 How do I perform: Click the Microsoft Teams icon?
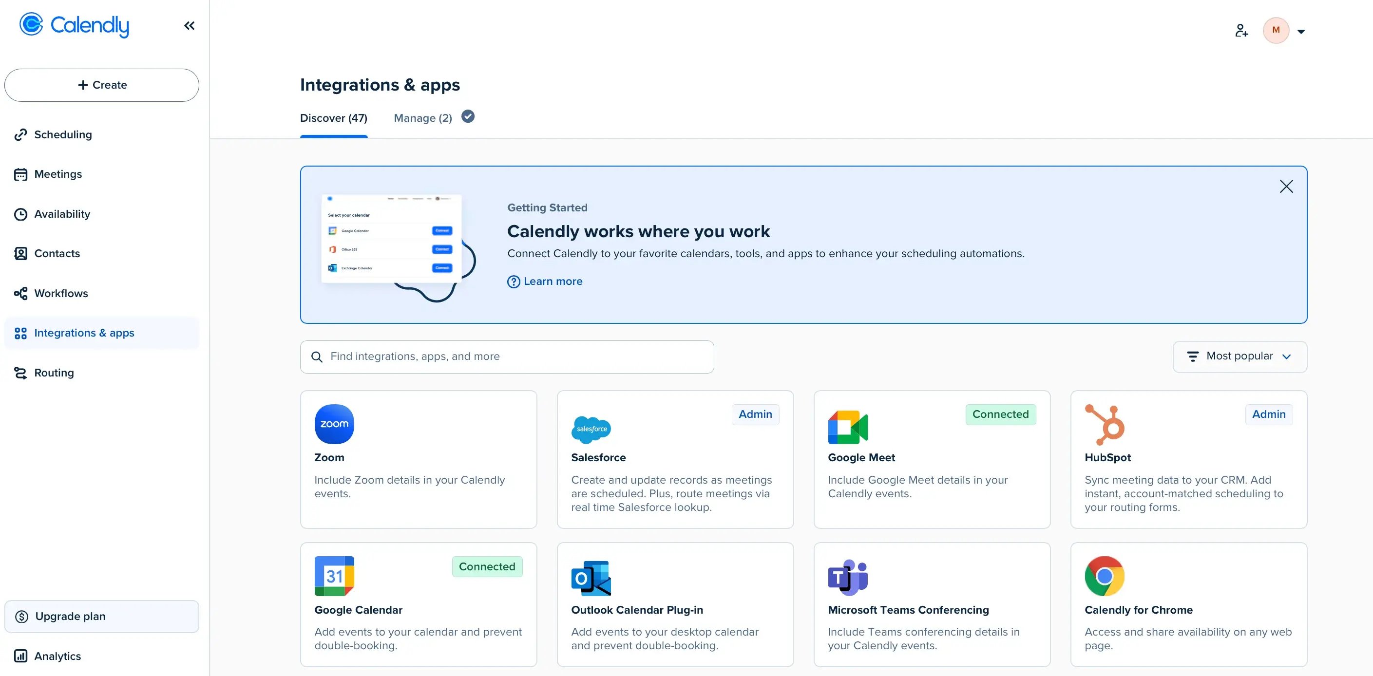point(847,578)
